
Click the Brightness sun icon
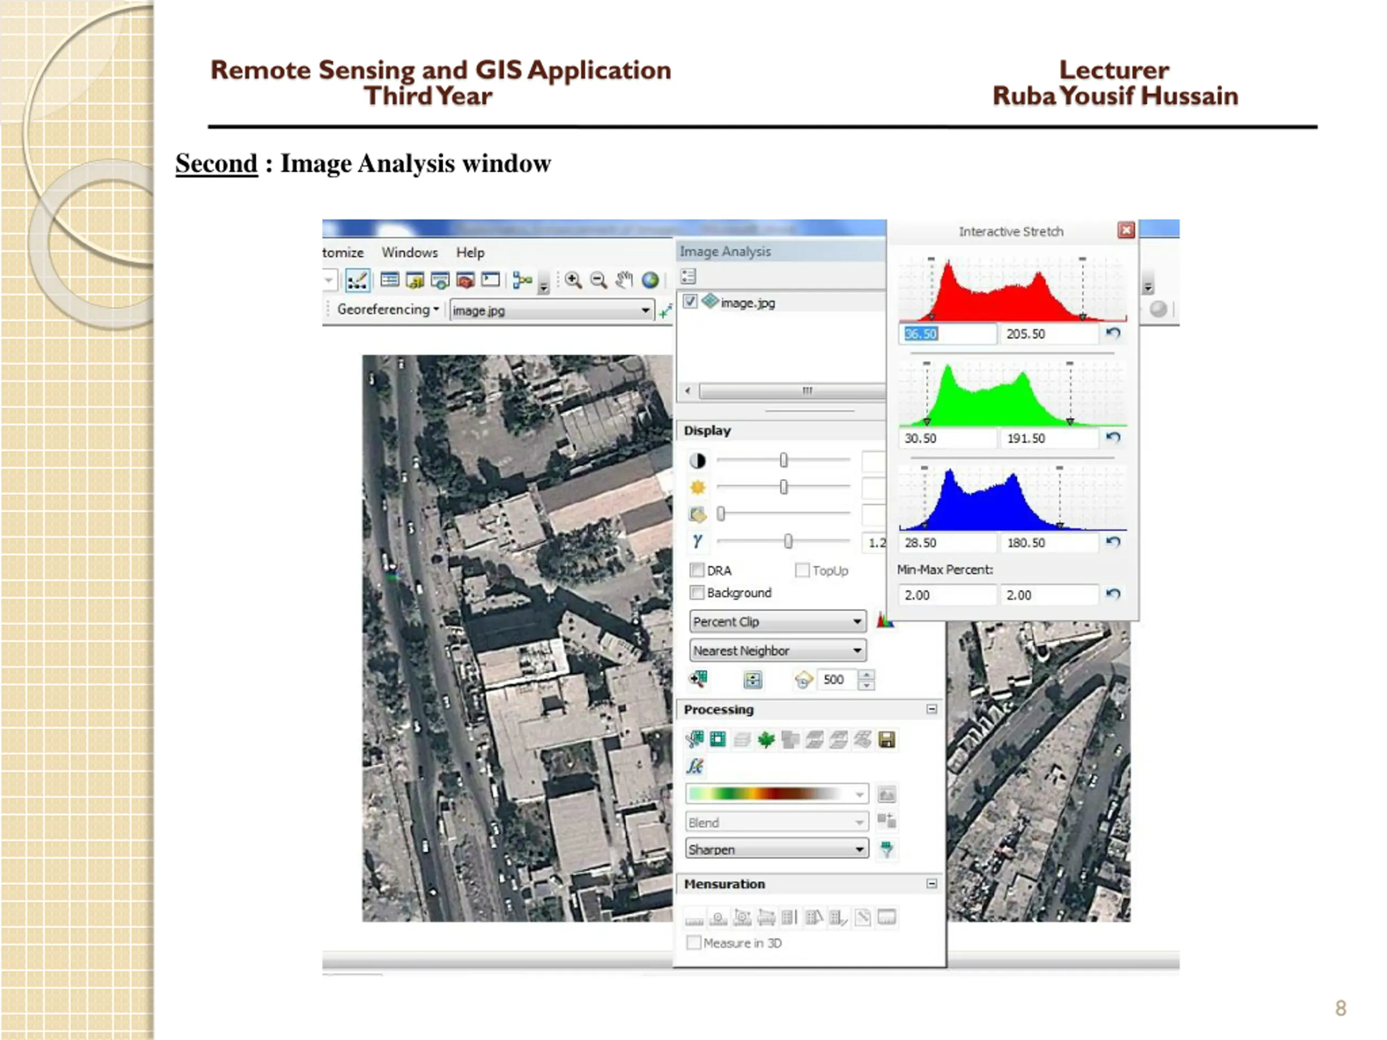(x=698, y=487)
